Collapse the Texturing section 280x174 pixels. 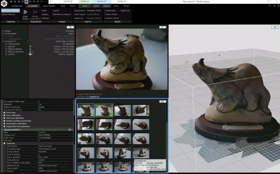coord(4,143)
